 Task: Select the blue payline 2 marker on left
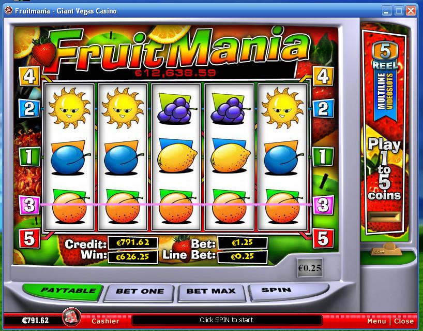coord(29,108)
